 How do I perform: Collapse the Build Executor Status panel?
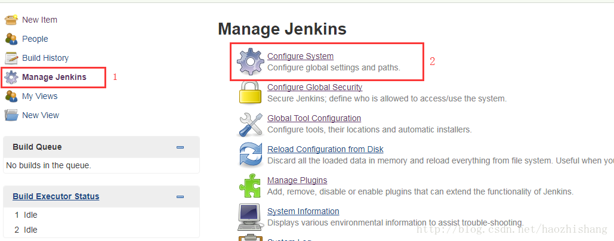coord(180,197)
